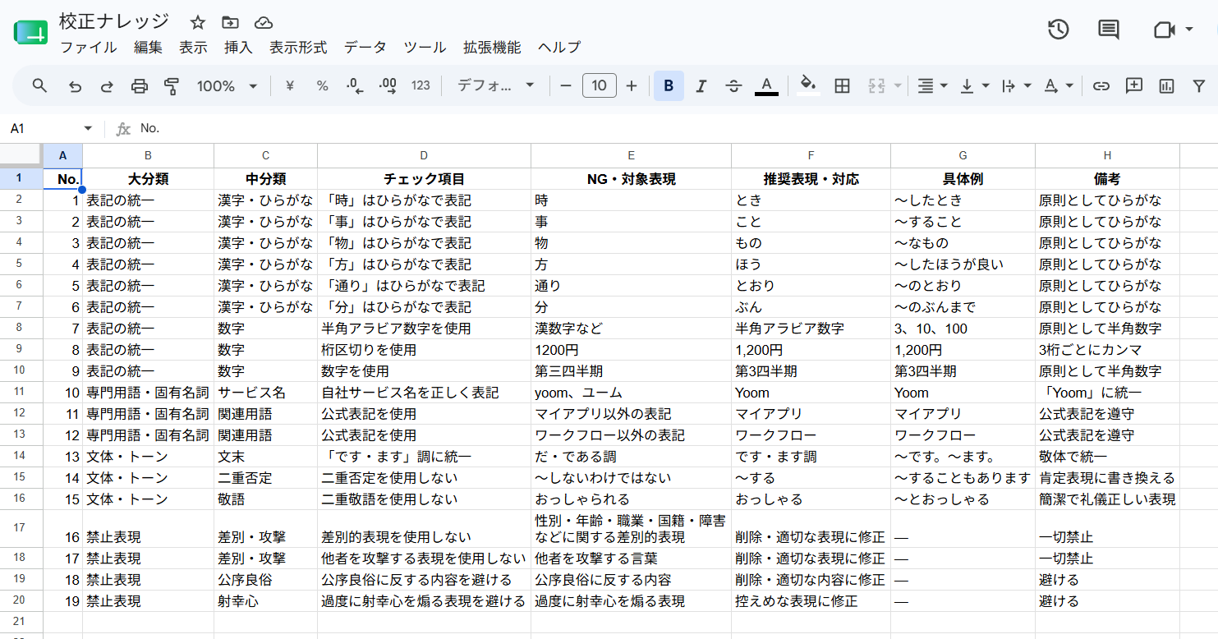Click the select all corner button
Screen dimensions: 1218x639
tap(21, 155)
